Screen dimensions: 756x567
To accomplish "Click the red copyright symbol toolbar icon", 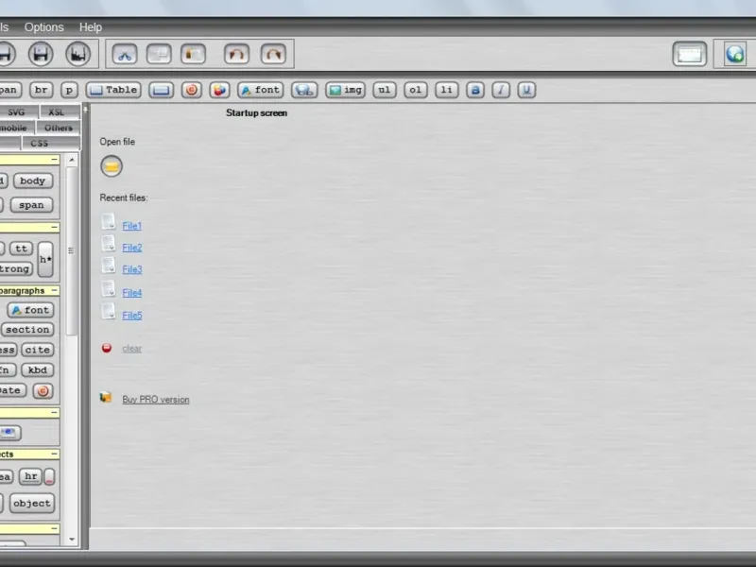I will (x=192, y=90).
